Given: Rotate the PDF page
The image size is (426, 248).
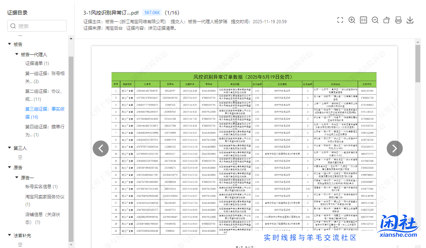Looking at the screenshot, I should [x=387, y=20].
